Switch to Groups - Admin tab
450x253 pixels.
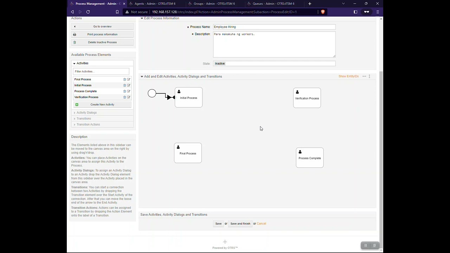click(214, 4)
